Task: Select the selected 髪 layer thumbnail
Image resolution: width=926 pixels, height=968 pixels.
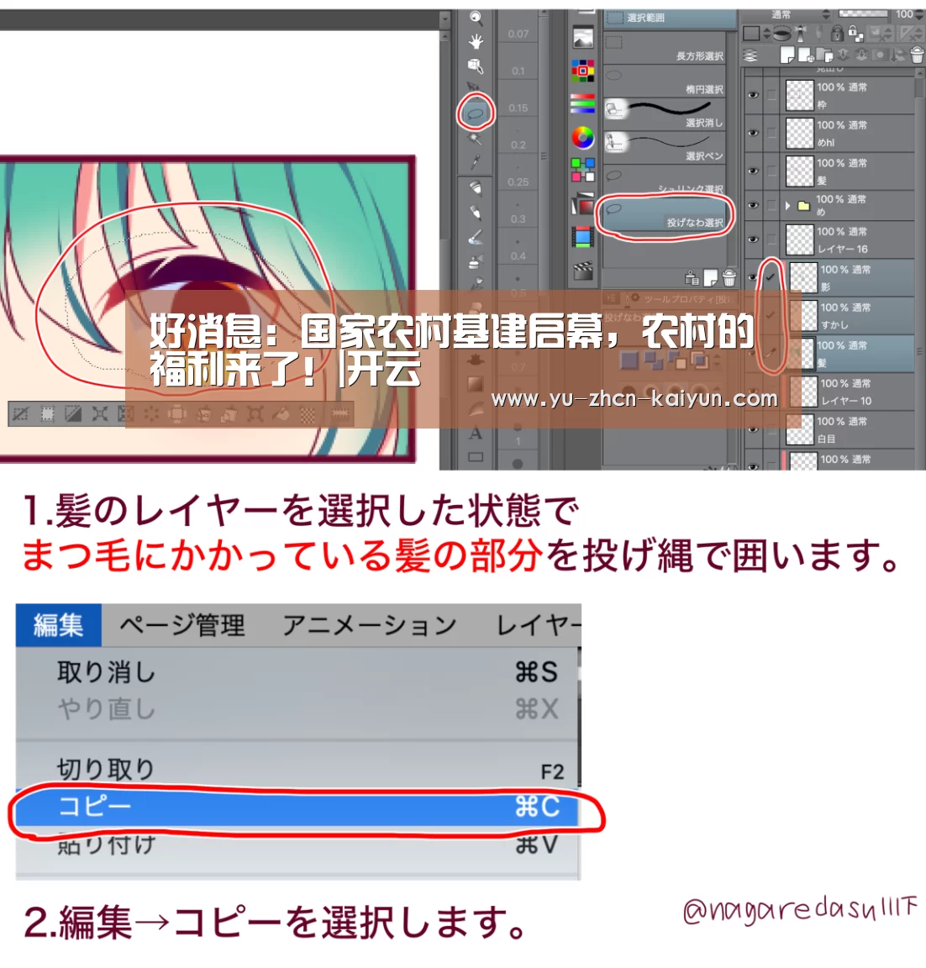Action: point(803,354)
